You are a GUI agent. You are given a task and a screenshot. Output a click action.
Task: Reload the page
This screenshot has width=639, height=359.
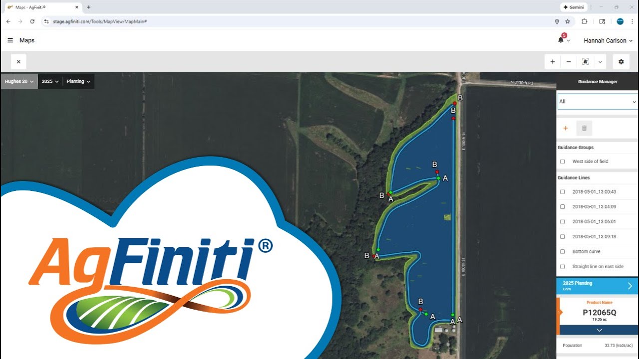point(32,21)
